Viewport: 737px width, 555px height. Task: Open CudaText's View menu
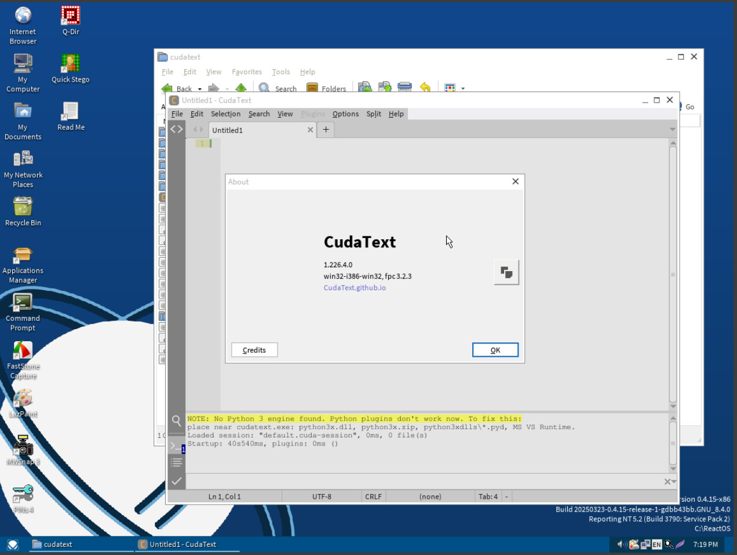click(285, 114)
